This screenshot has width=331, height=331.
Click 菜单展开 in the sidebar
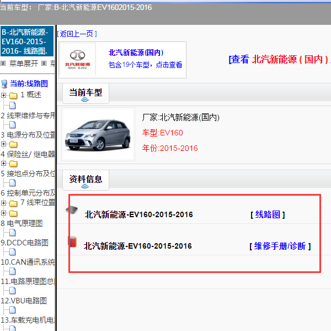point(23,63)
